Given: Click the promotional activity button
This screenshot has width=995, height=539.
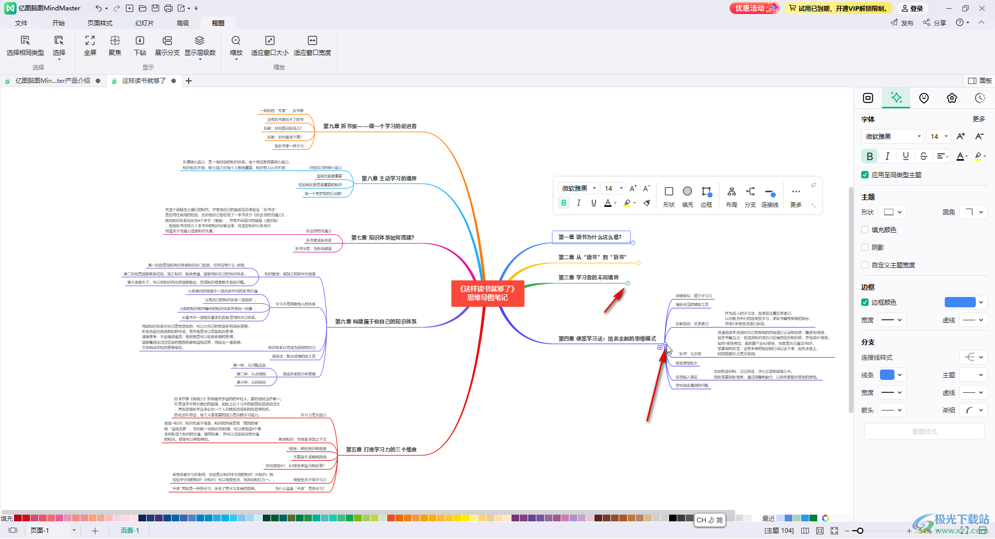Looking at the screenshot, I should click(x=755, y=8).
